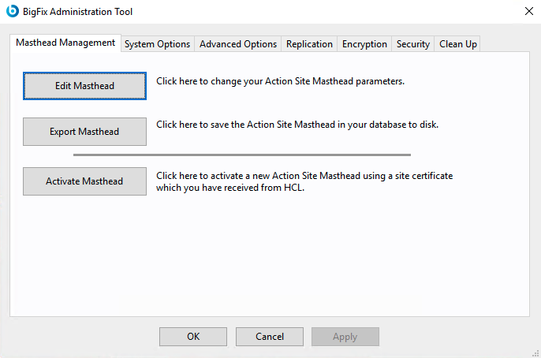541x358 pixels.
Task: Switch to the Encryption tab
Action: pos(364,44)
